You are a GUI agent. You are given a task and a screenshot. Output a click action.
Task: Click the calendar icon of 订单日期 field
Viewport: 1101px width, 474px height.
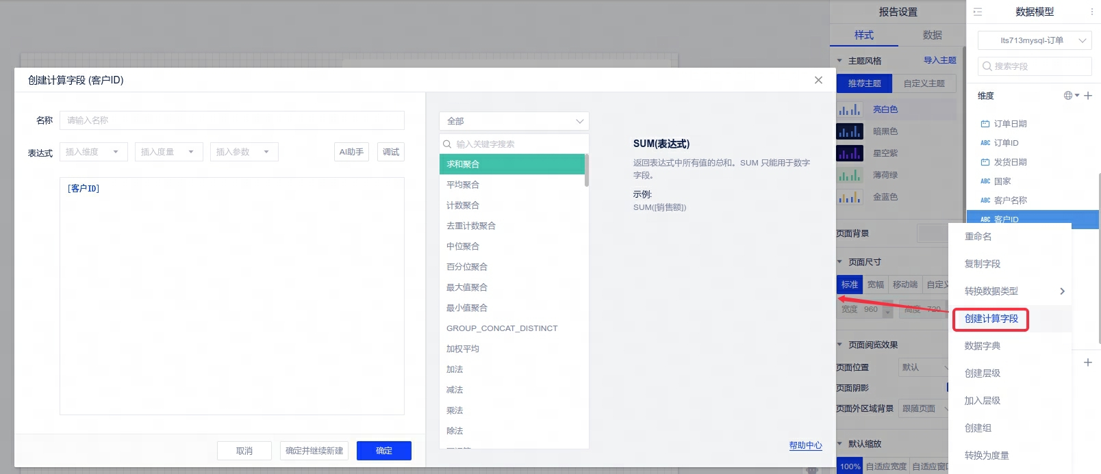coord(985,124)
